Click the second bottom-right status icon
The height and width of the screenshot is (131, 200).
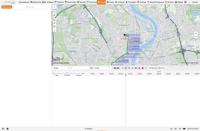pyautogui.click(x=176, y=129)
